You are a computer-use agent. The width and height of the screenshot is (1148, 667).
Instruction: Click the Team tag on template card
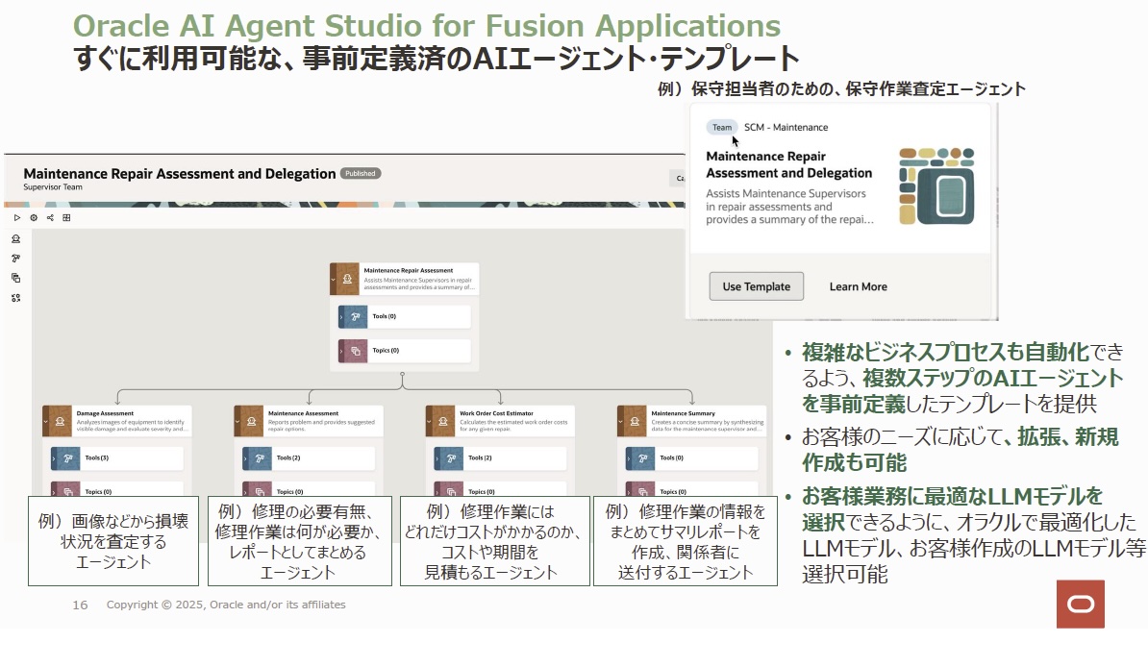pos(722,127)
